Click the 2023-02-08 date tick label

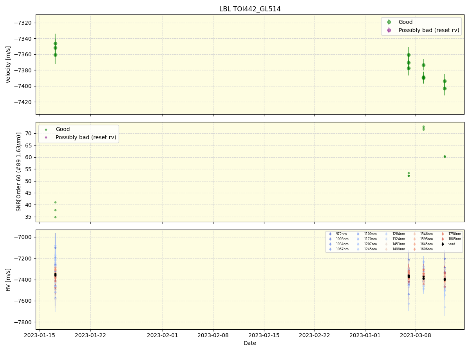[x=213, y=335]
